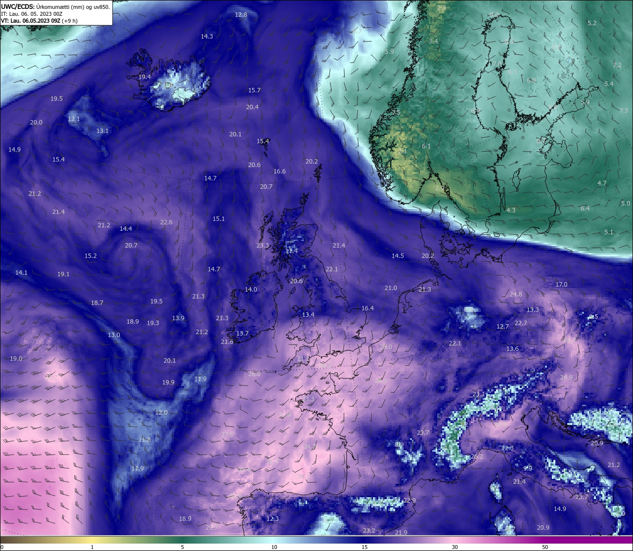Click the 22.6 map value
Image resolution: width=633 pixels, height=551 pixels.
(166, 222)
